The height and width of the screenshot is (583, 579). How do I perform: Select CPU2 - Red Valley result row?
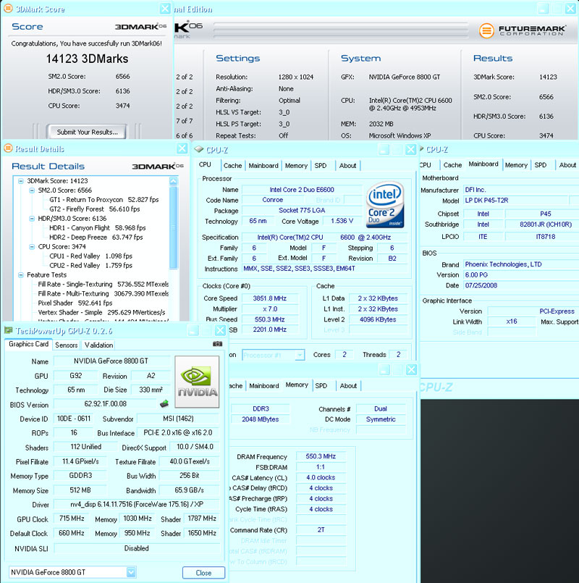(x=90, y=266)
